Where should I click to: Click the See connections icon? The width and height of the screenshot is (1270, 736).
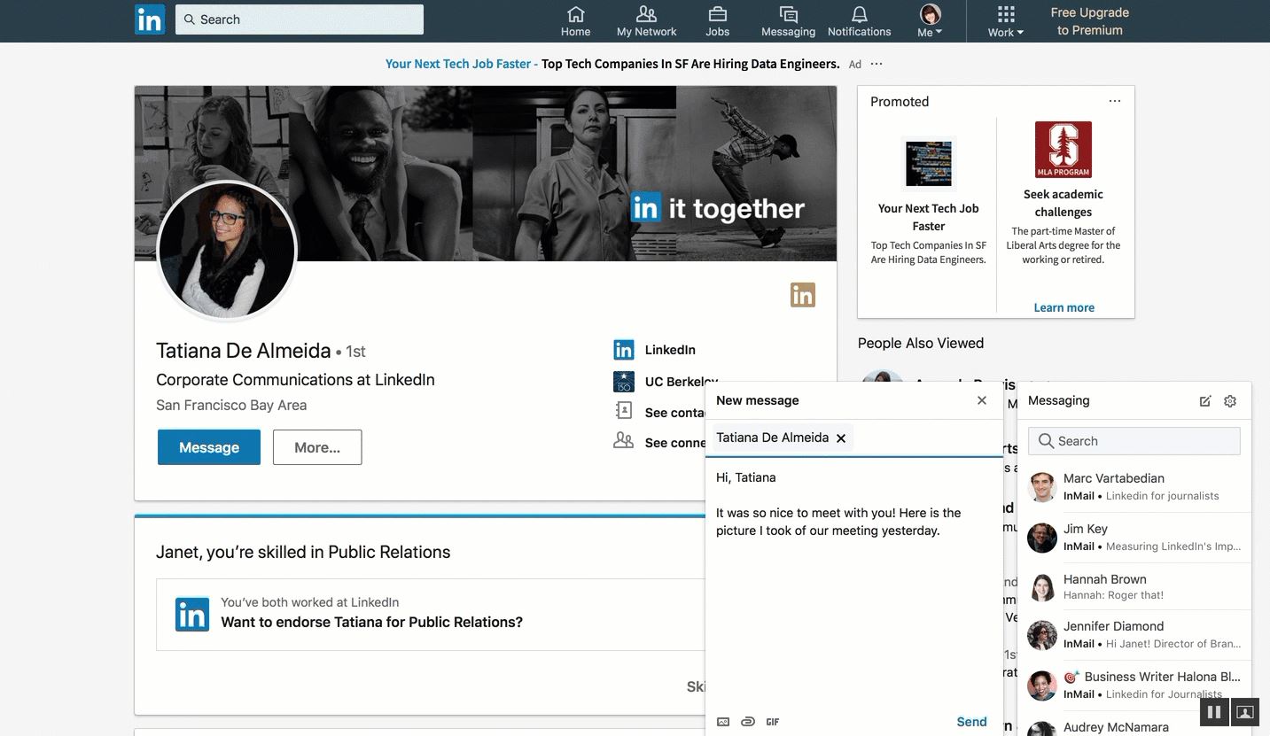624,441
